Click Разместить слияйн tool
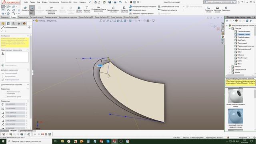 (209, 10)
